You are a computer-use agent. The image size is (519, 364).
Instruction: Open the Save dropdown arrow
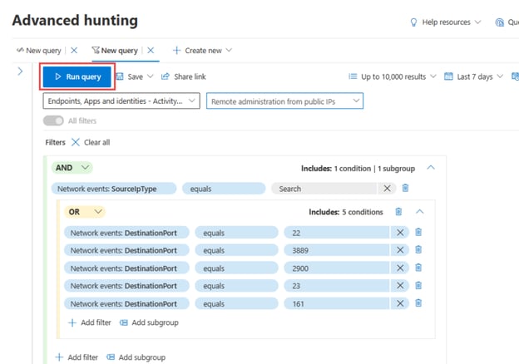[151, 76]
